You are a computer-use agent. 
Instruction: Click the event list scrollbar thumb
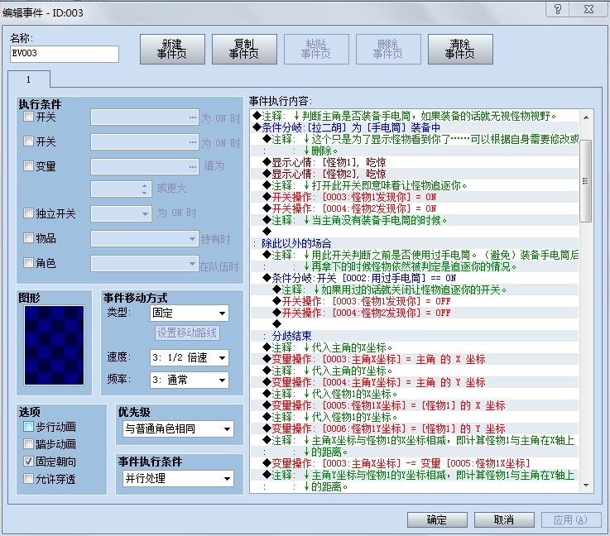pos(586,181)
